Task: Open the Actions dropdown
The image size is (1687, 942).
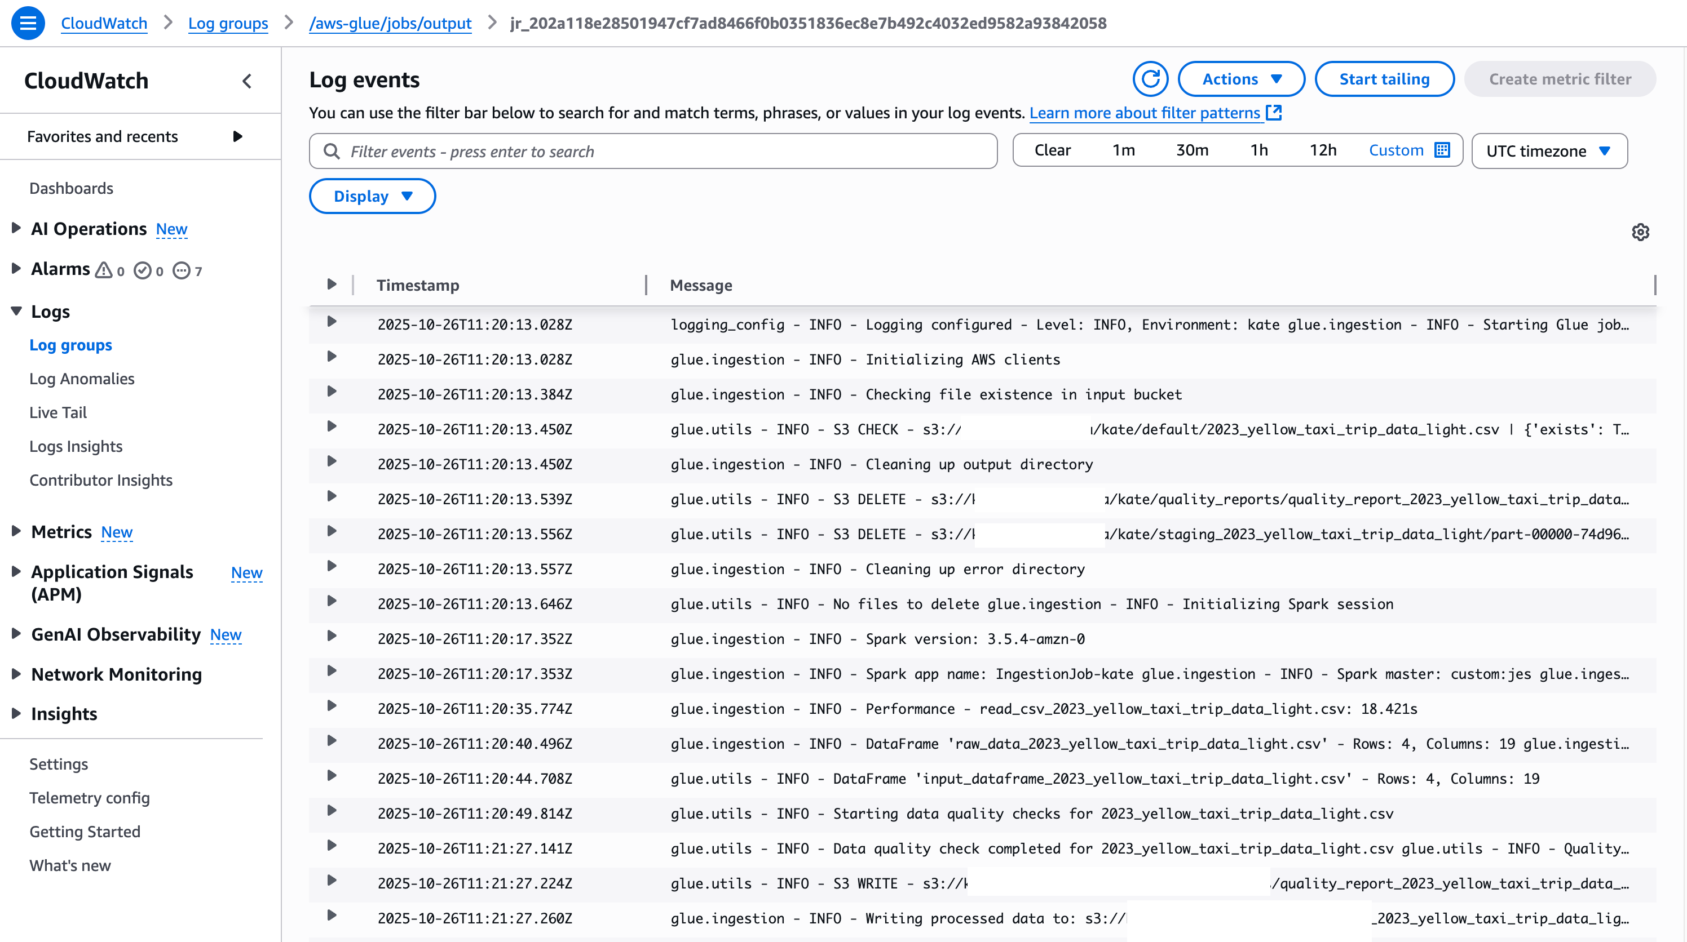Action: tap(1241, 79)
